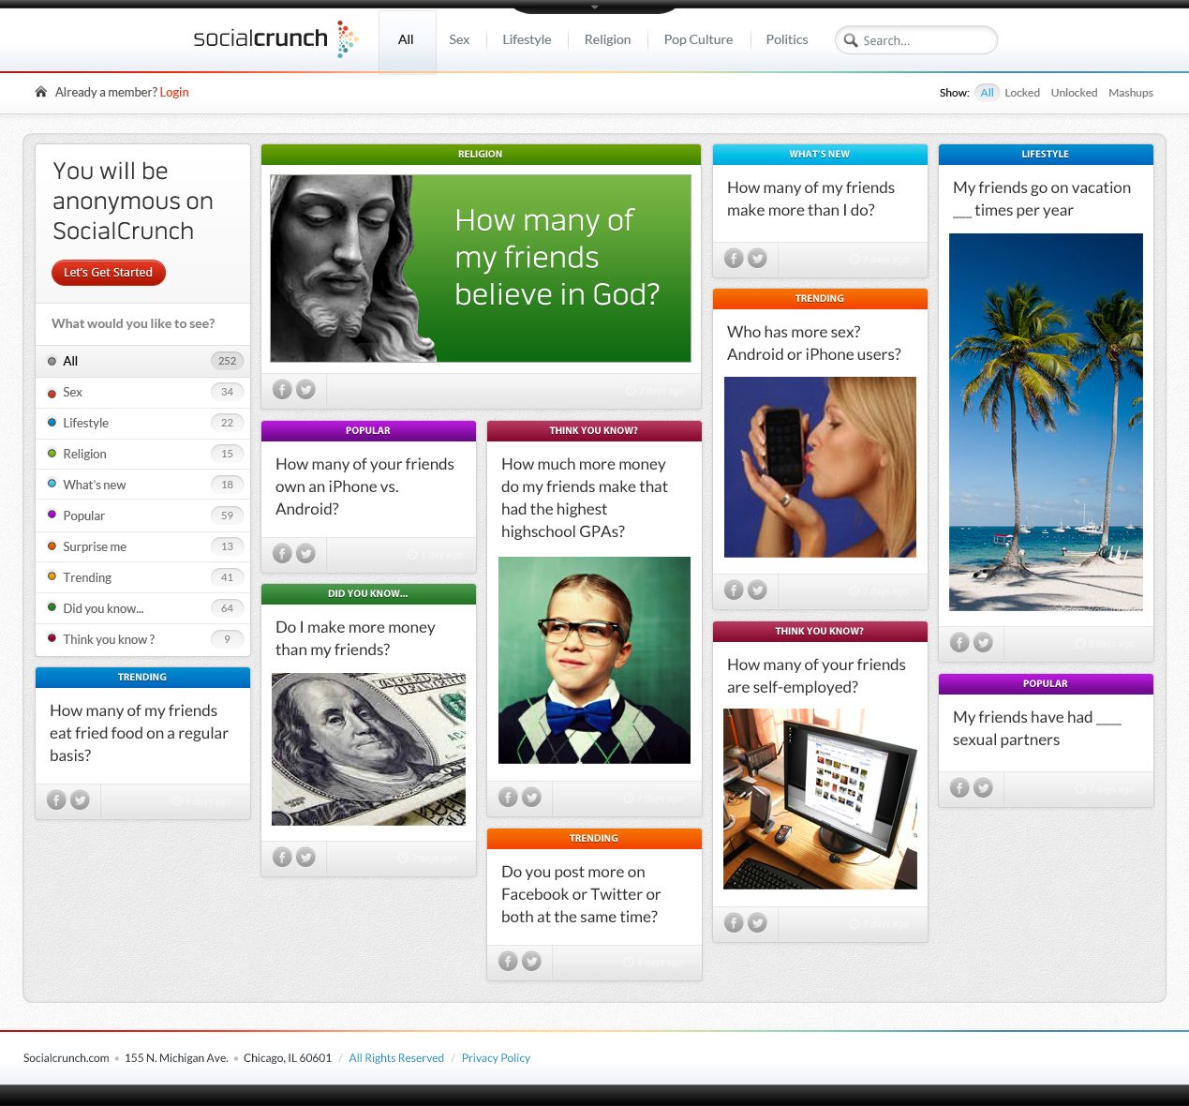Open 'Who has more sex? Android or iPhone users?'
The height and width of the screenshot is (1106, 1189).
coord(814,343)
